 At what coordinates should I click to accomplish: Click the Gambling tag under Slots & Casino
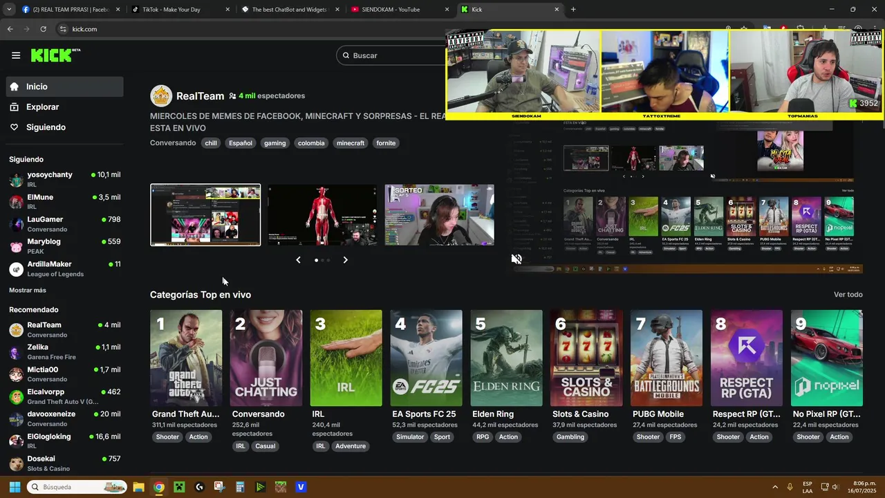click(570, 437)
